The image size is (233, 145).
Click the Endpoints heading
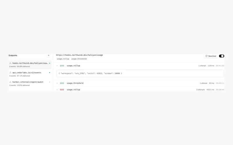click(13, 55)
